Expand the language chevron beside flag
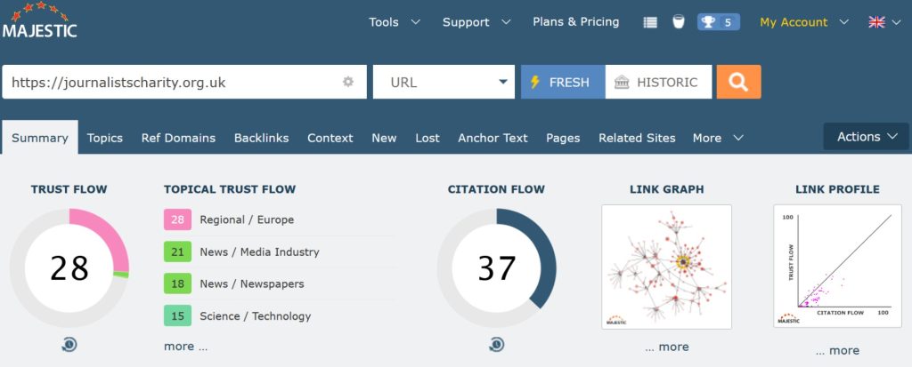Viewport: 912px width, 367px height. (x=896, y=22)
